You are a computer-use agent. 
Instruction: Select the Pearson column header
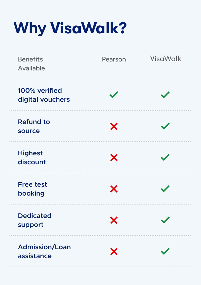(114, 59)
